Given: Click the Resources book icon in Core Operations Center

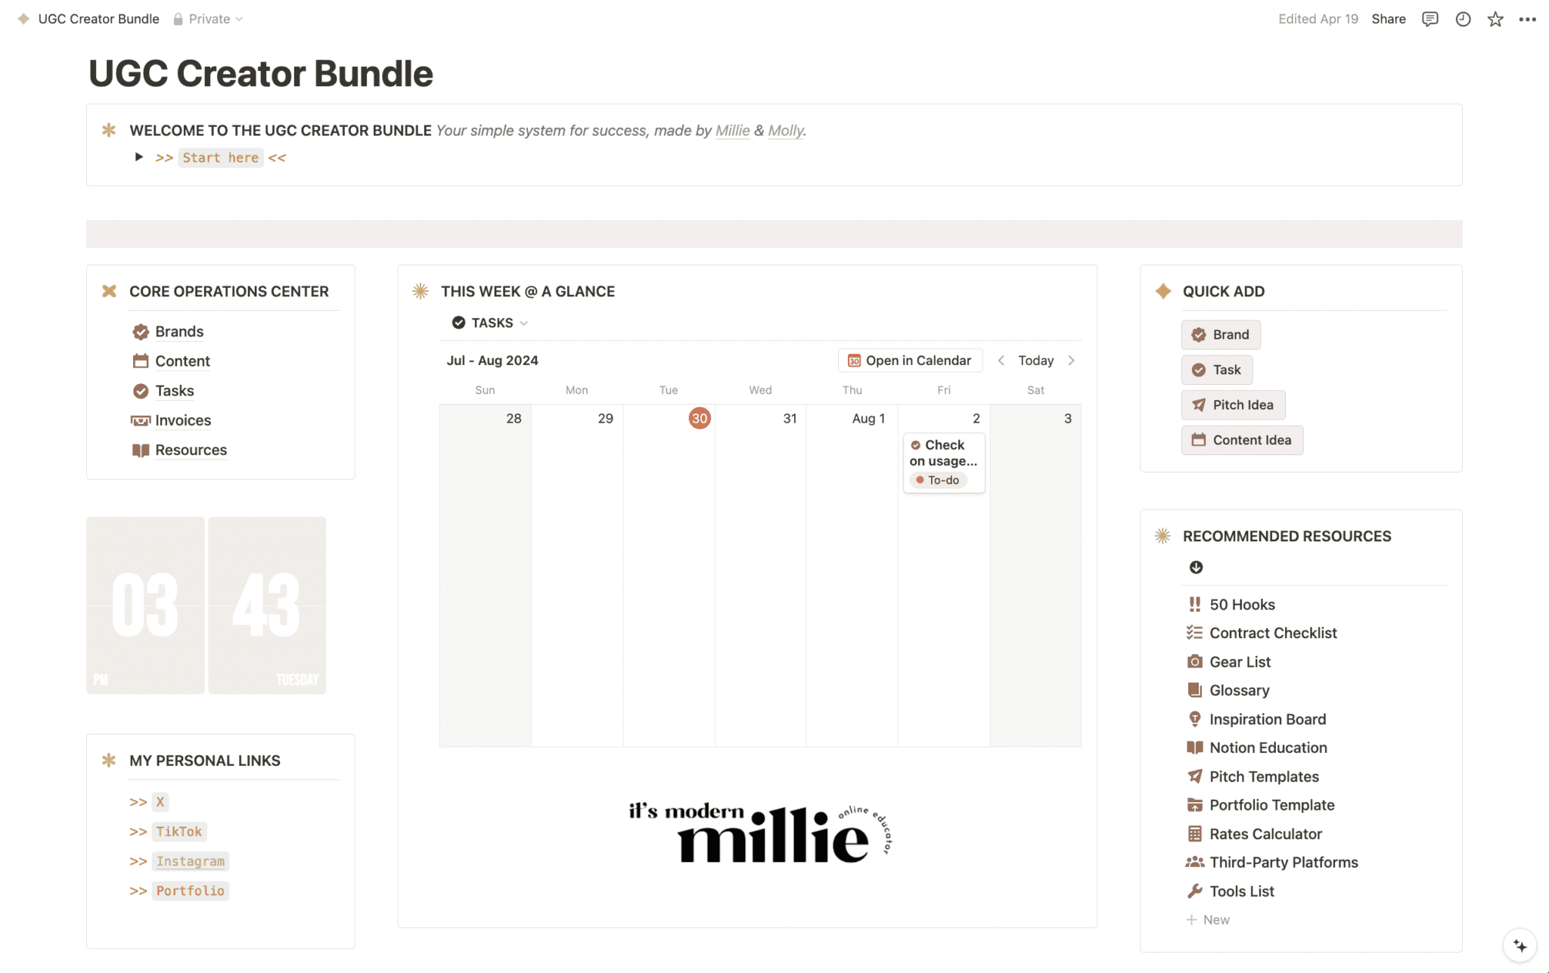Looking at the screenshot, I should (140, 450).
